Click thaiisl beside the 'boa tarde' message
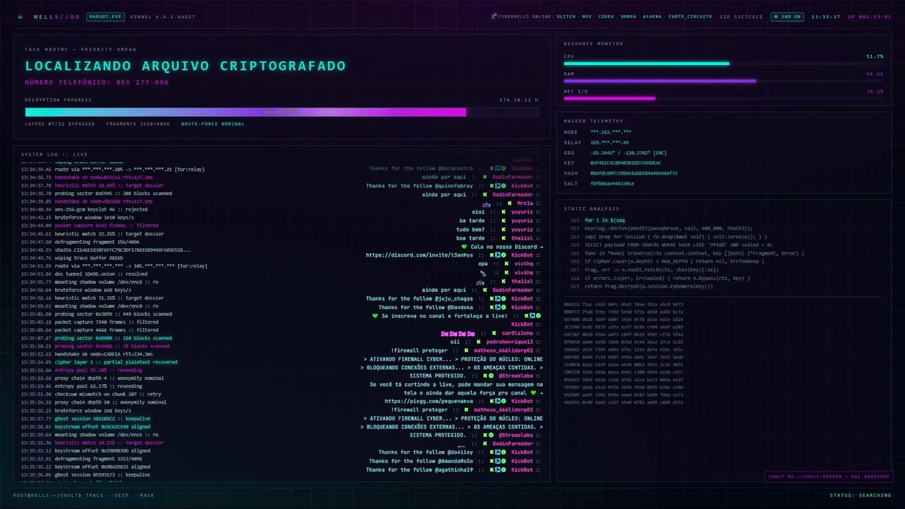The height and width of the screenshot is (509, 905). coord(522,238)
